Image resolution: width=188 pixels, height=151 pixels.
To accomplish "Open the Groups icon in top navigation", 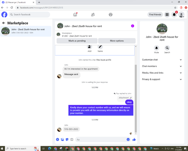I will point(111,15).
